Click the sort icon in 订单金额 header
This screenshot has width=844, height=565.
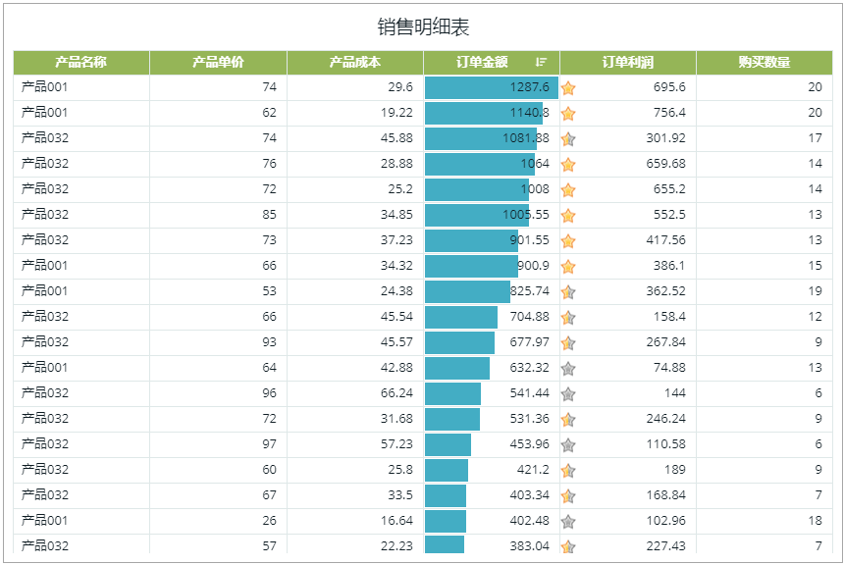click(x=541, y=63)
